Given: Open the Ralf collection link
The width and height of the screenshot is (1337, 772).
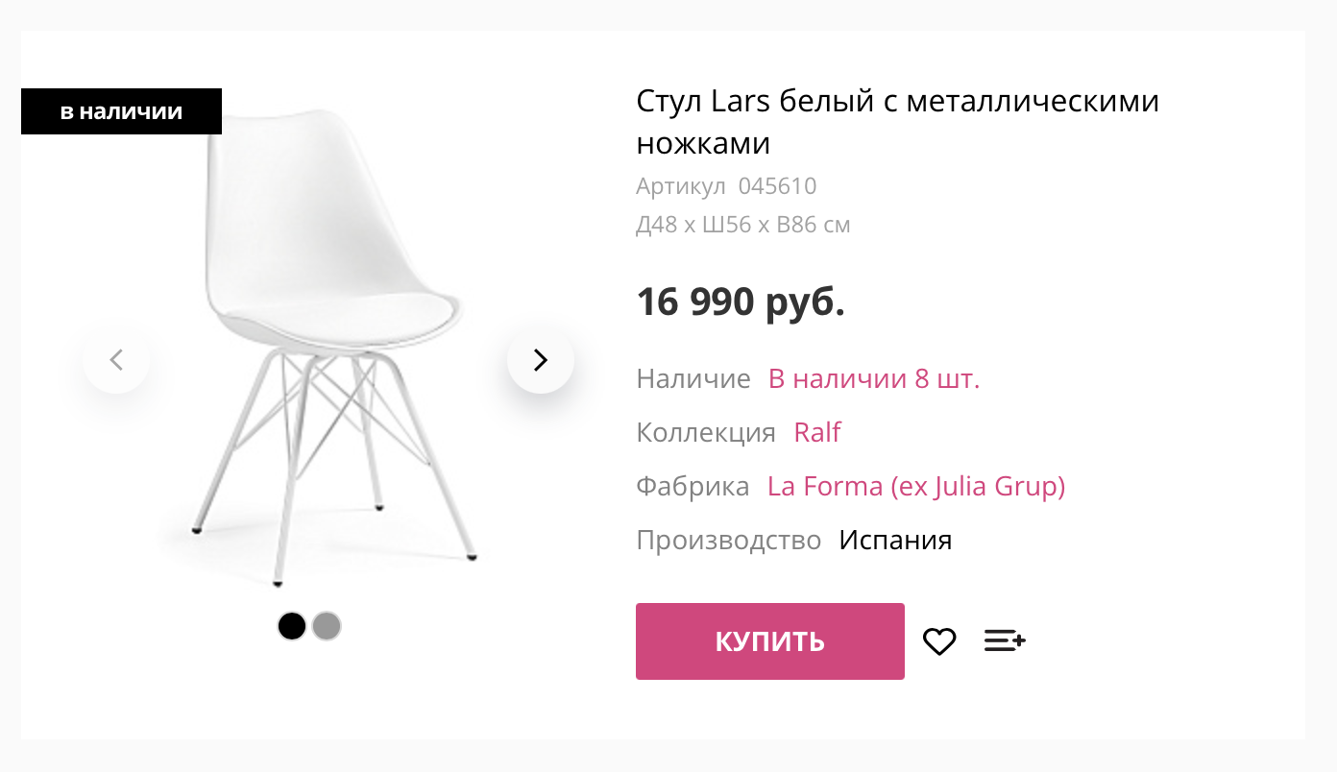Looking at the screenshot, I should [x=817, y=432].
